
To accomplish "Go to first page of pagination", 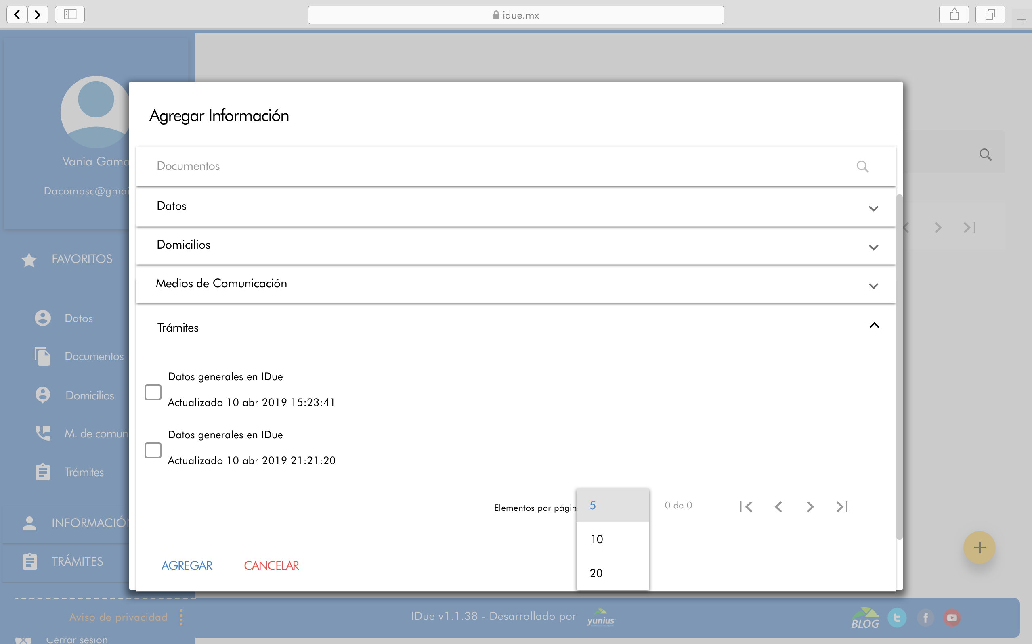I will (746, 506).
